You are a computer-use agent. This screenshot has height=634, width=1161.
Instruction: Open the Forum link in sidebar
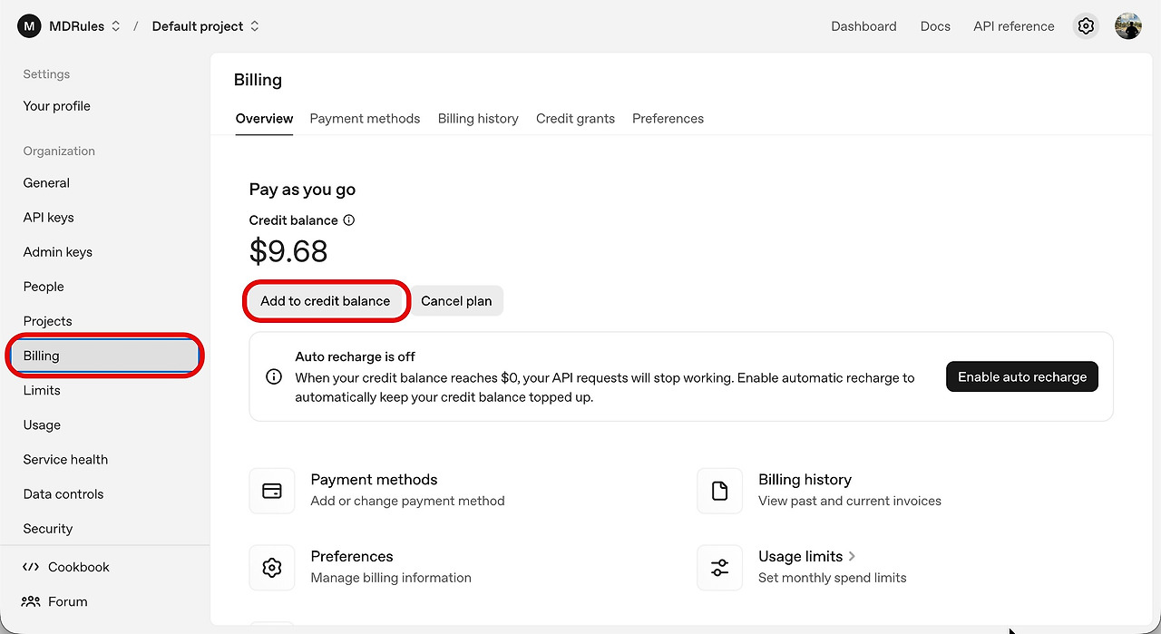point(67,601)
